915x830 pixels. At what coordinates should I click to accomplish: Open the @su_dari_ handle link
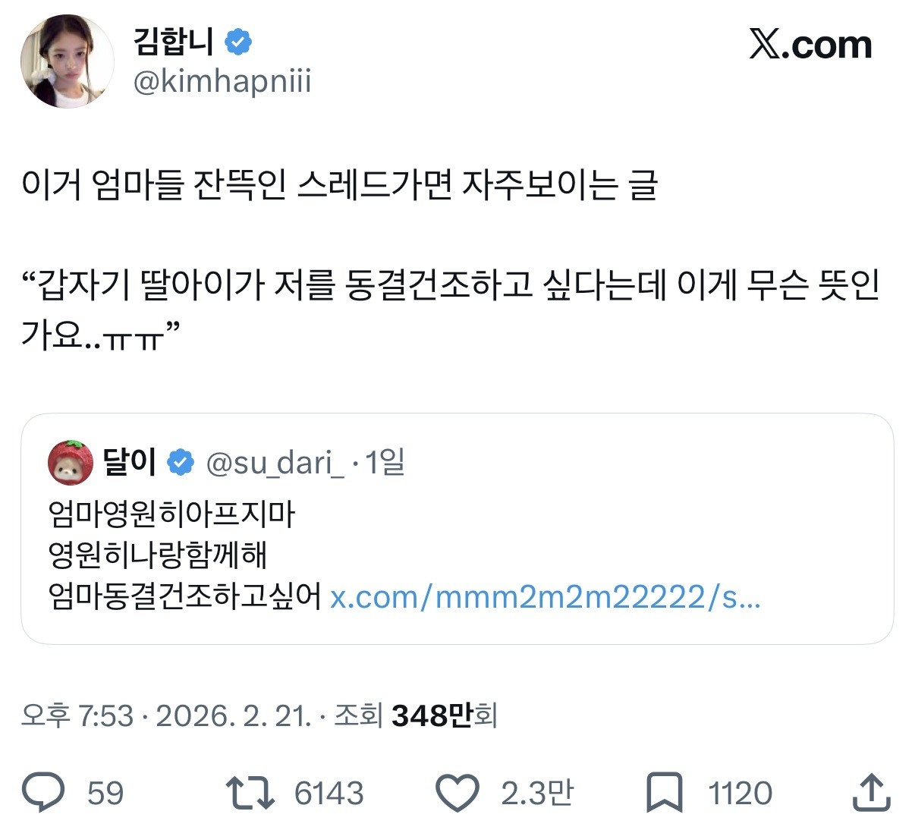[x=275, y=462]
